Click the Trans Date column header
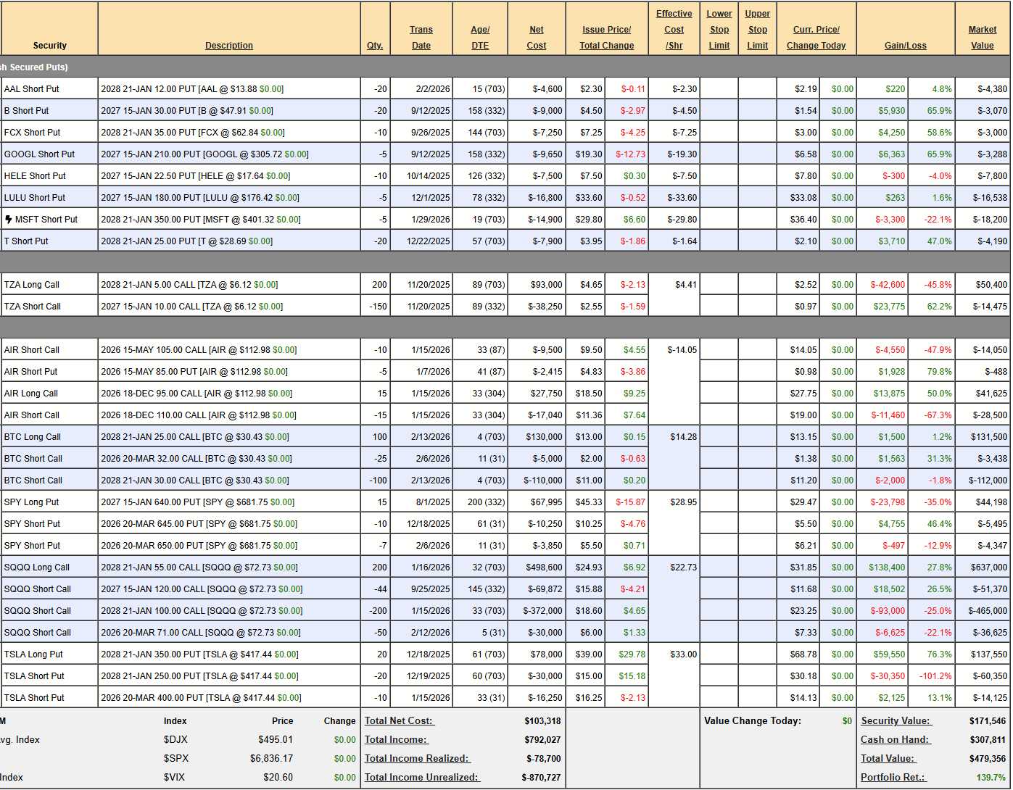The image size is (1013, 790). click(x=421, y=38)
